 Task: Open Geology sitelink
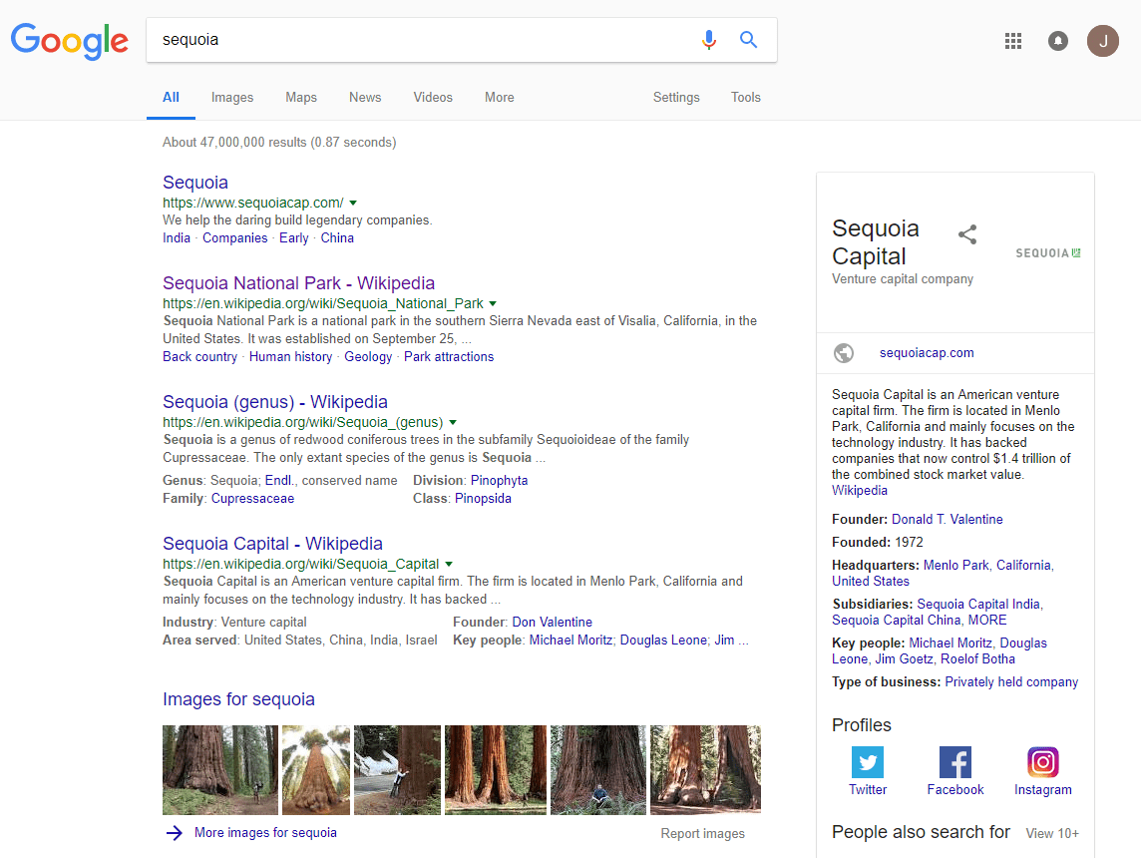(x=367, y=356)
